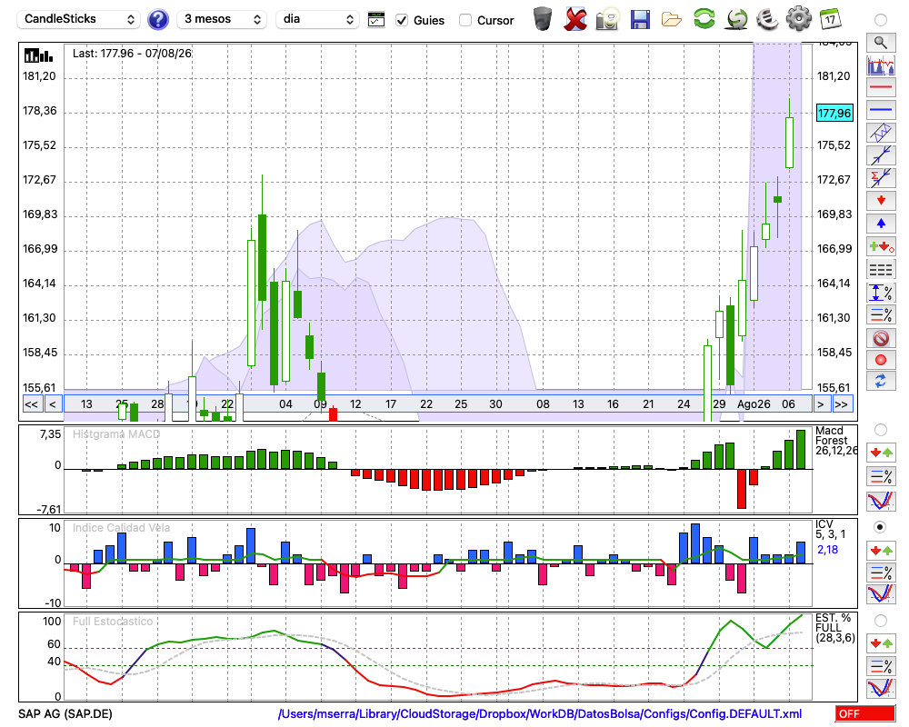Toggle the red OFF indicator

[x=865, y=713]
